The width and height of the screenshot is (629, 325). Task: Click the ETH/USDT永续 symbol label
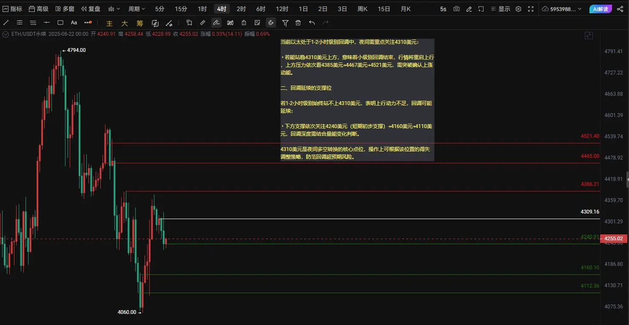[29, 34]
